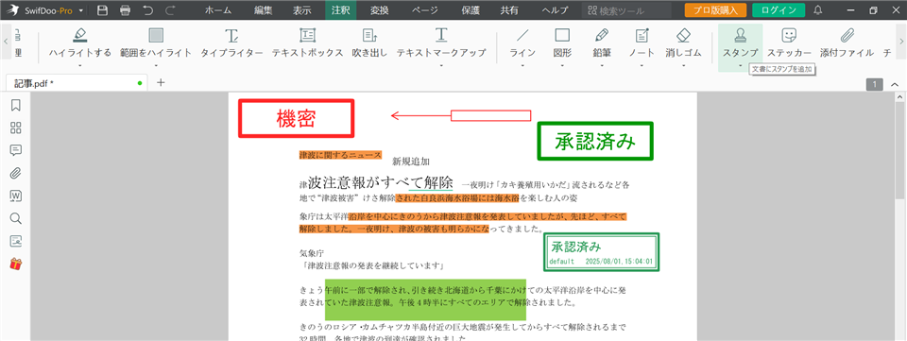Add a 吹き出し callout annotation

[x=369, y=43]
